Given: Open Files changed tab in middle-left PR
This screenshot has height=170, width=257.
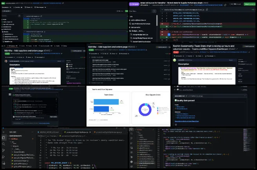Looking at the screenshot, I should pyautogui.click(x=39, y=57).
